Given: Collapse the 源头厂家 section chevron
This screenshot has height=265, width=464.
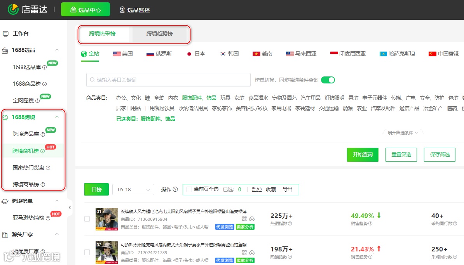Looking at the screenshot, I should pyautogui.click(x=57, y=234).
